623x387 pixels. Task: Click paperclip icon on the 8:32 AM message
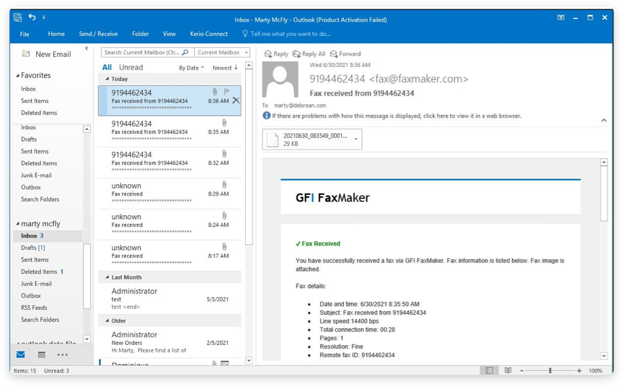click(224, 154)
